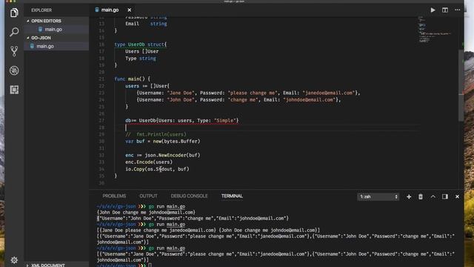Switch to the PROBLEMS panel tab

click(x=114, y=196)
